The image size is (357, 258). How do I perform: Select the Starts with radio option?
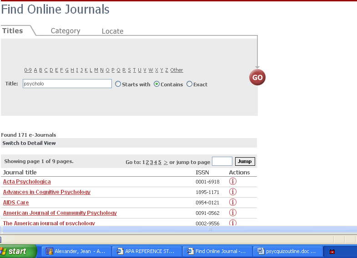[x=118, y=84]
